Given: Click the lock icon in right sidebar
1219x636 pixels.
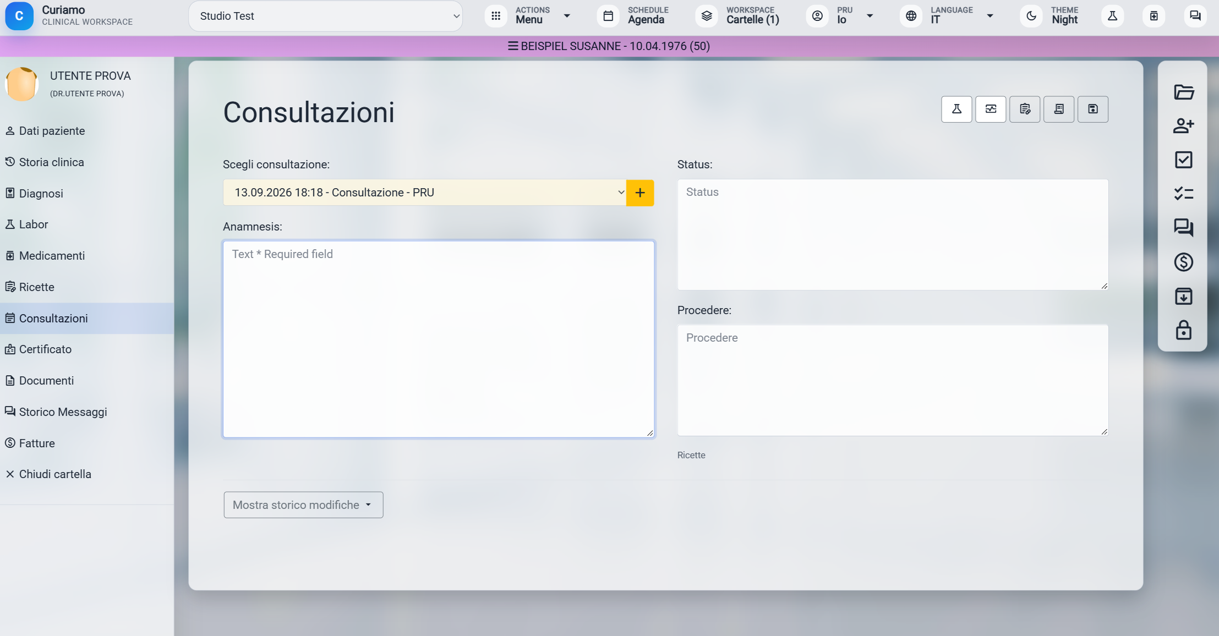Looking at the screenshot, I should tap(1183, 330).
